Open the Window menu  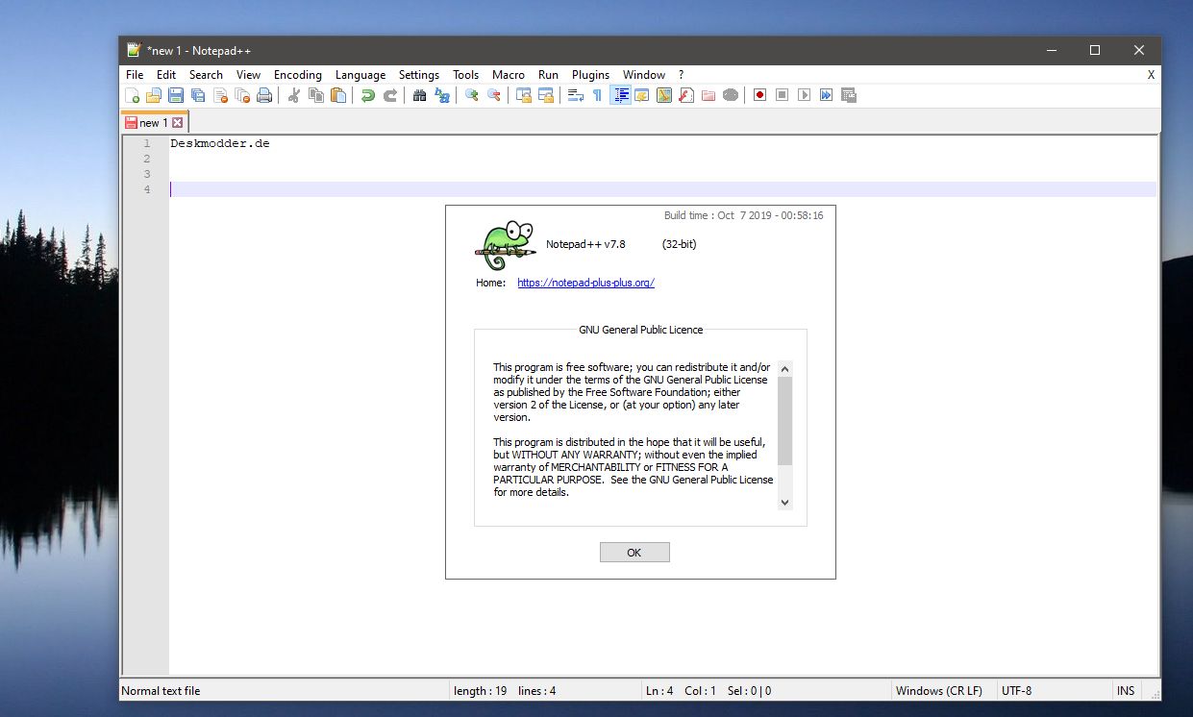(x=644, y=74)
